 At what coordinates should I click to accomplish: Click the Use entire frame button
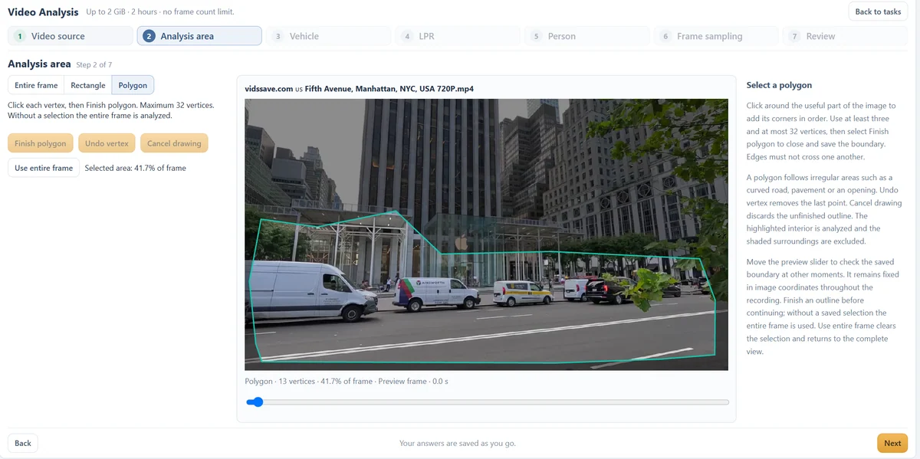(44, 168)
